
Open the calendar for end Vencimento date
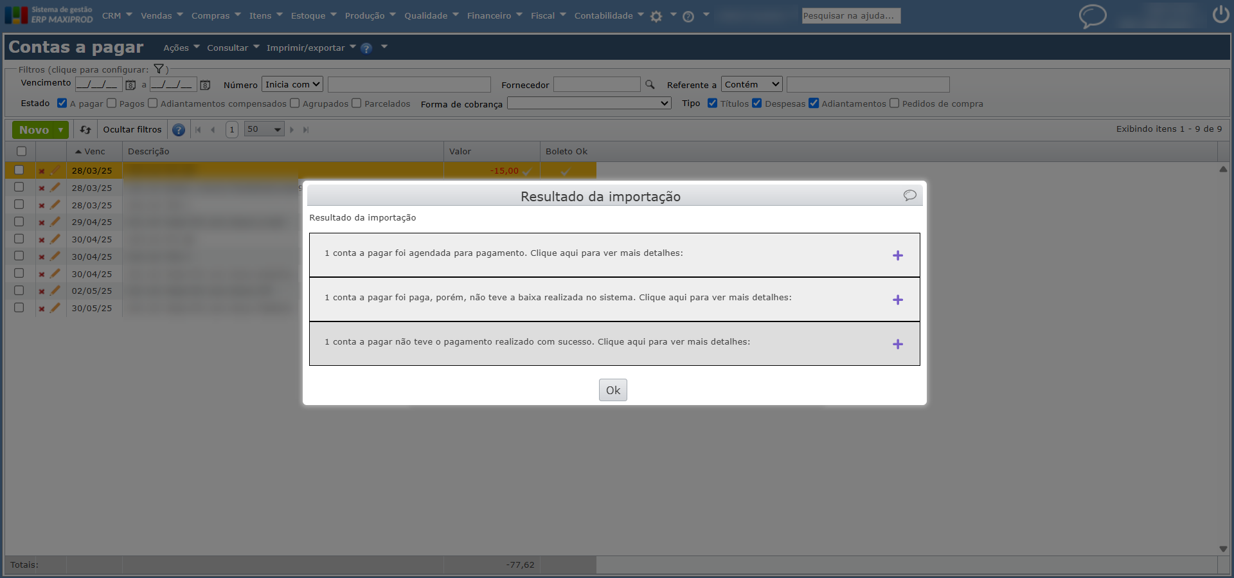(x=205, y=85)
